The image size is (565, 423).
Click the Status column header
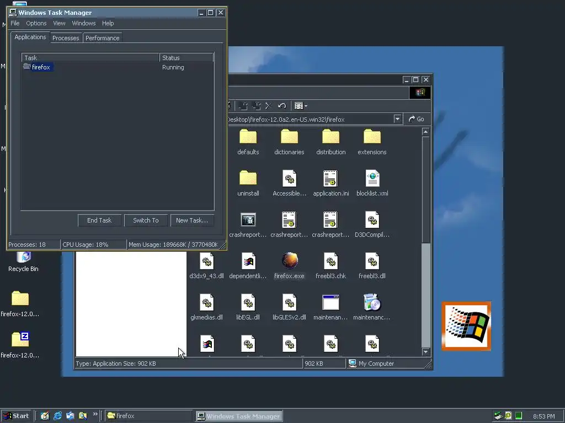click(x=186, y=57)
